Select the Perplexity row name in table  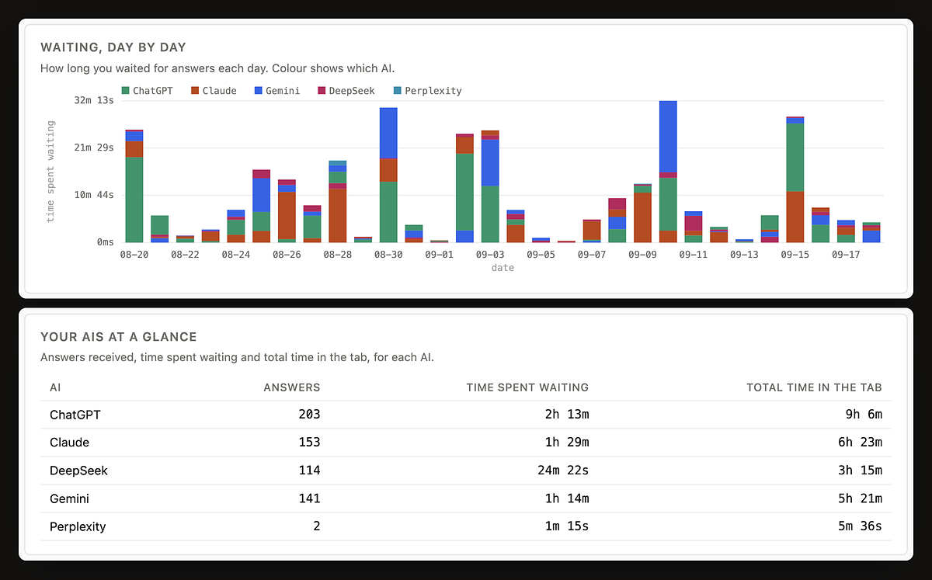[x=78, y=526]
